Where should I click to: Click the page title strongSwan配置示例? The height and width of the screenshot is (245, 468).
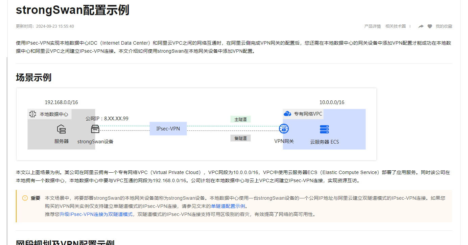pyautogui.click(x=73, y=10)
